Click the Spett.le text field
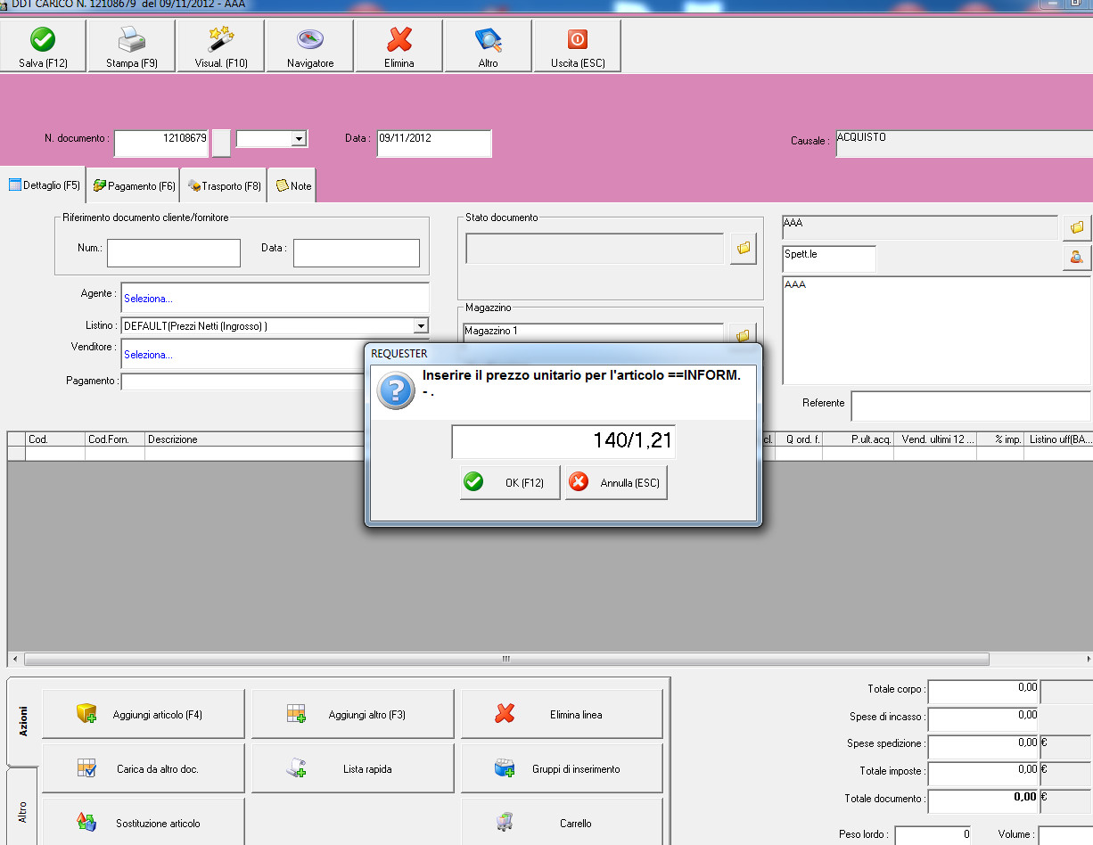The height and width of the screenshot is (845, 1093). 829,258
